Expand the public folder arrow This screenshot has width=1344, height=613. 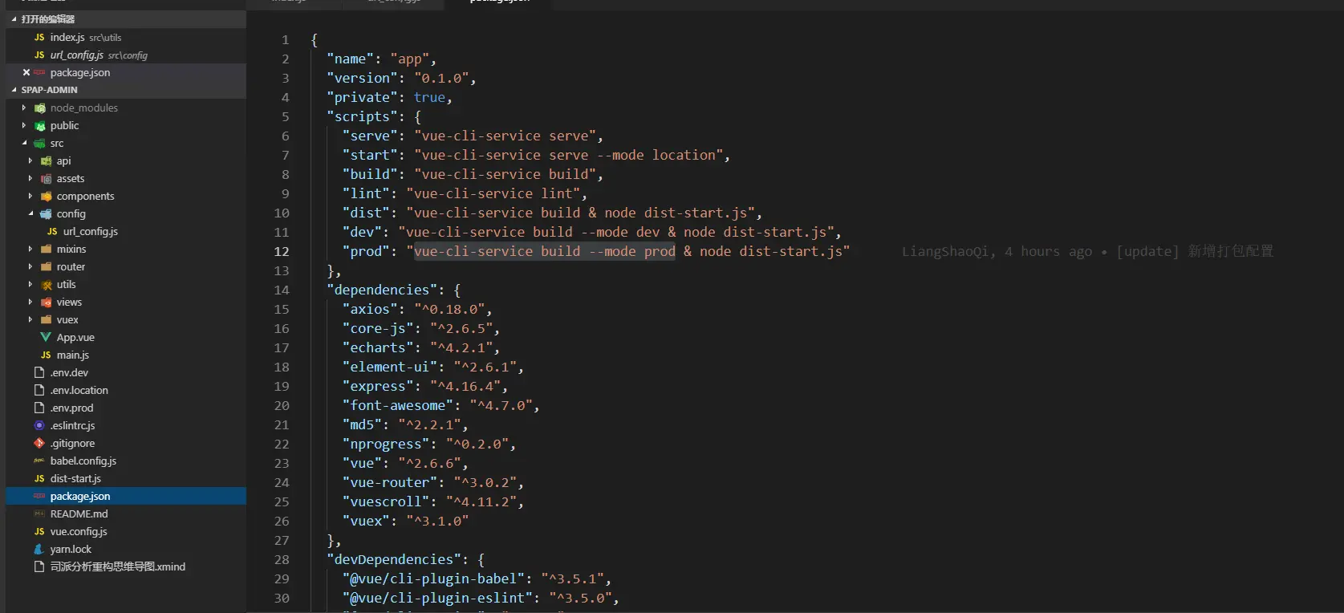24,125
